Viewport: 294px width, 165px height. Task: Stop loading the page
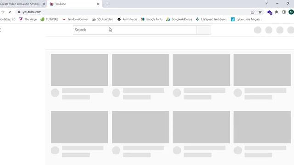pos(10,12)
